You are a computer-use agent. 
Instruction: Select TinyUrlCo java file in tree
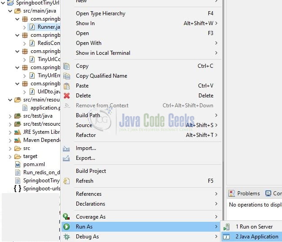[49, 59]
